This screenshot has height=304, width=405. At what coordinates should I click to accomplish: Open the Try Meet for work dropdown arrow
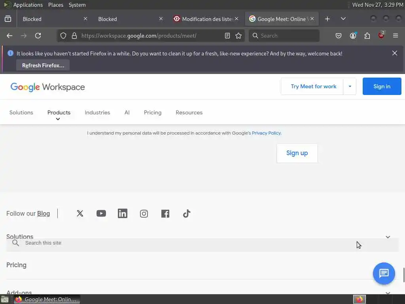tap(350, 86)
